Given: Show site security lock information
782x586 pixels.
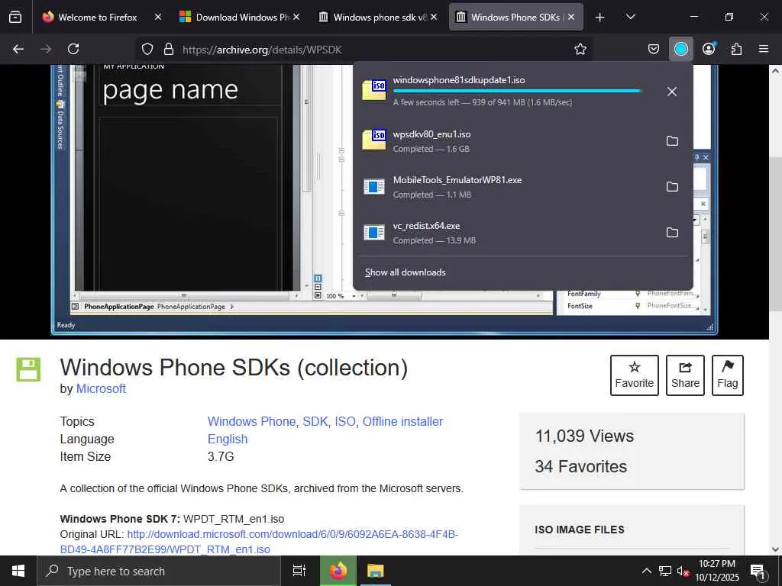Looking at the screenshot, I should click(x=169, y=49).
